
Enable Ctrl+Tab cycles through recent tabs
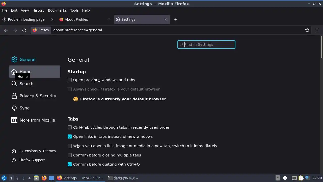coord(70,127)
